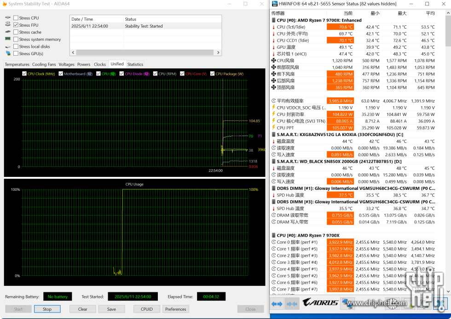The width and height of the screenshot is (451, 319).
Task: Open AIDA64 Preferences button
Action: click(176, 309)
